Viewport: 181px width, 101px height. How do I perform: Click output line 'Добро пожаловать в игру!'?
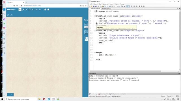click(103, 76)
